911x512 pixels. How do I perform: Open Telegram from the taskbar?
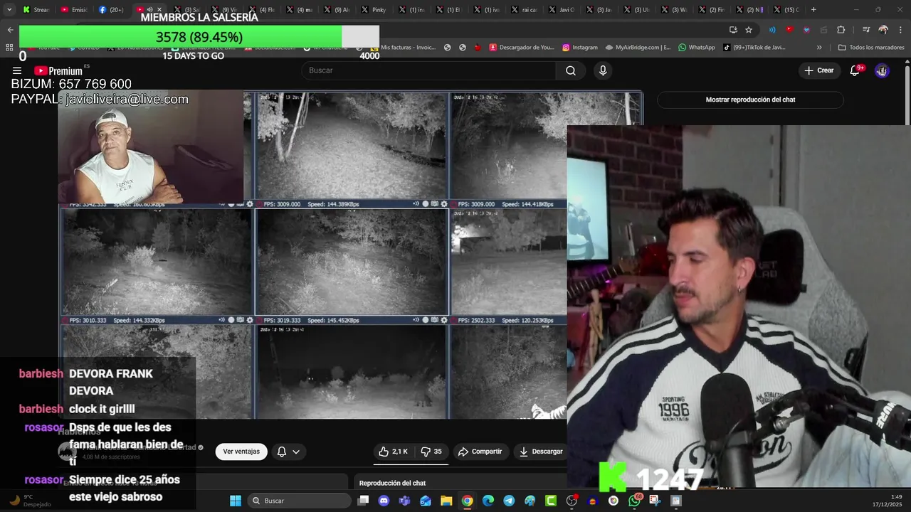coord(509,501)
